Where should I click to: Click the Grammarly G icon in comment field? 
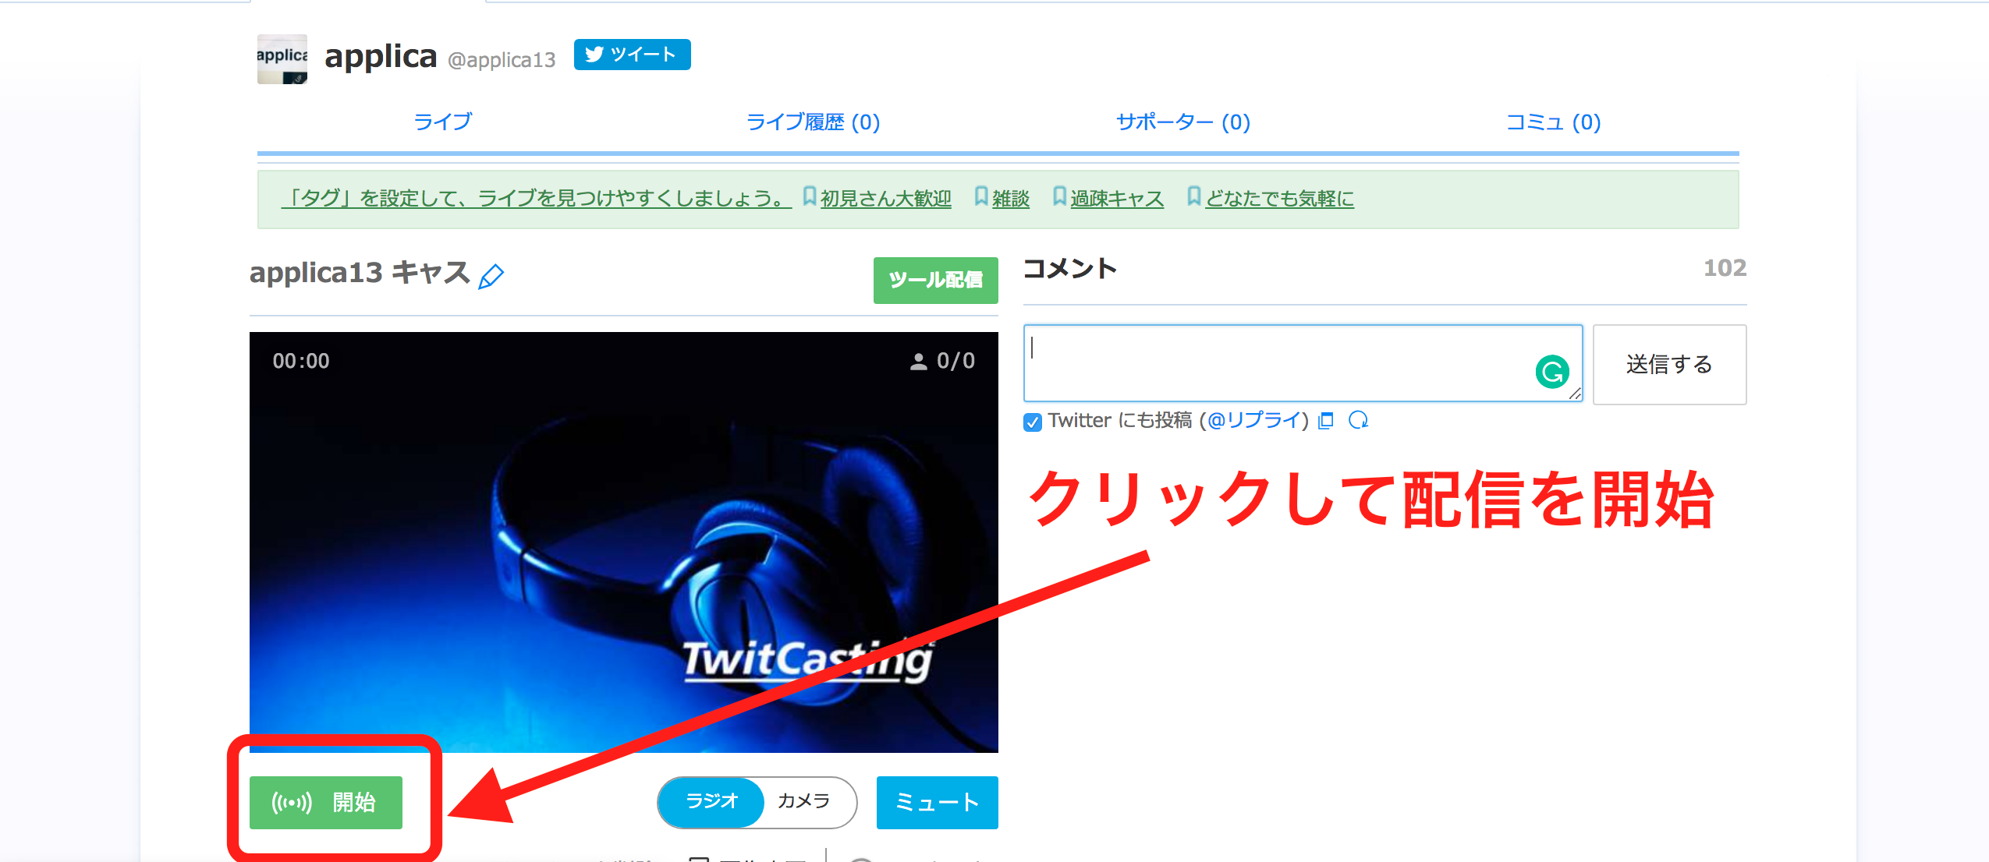(x=1551, y=373)
